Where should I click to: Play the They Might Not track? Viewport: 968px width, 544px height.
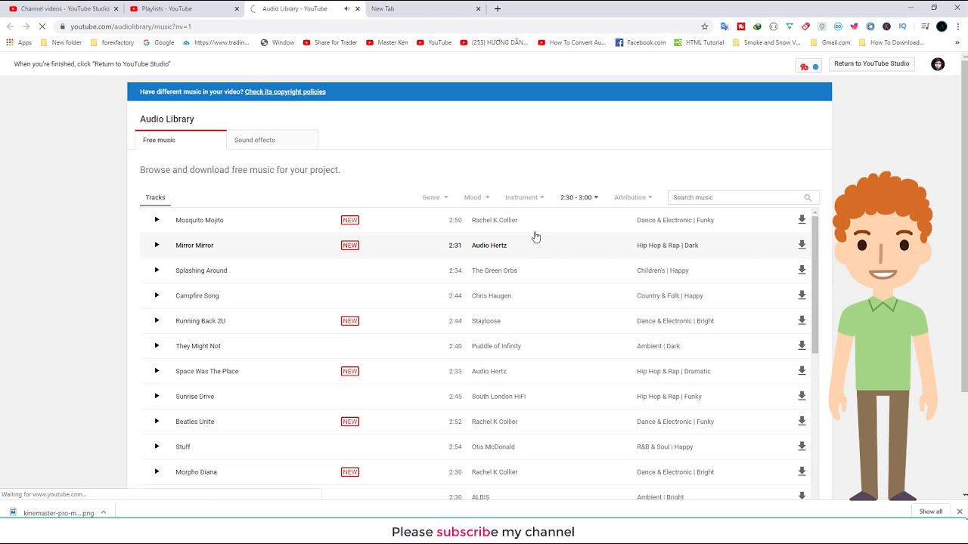(x=157, y=345)
